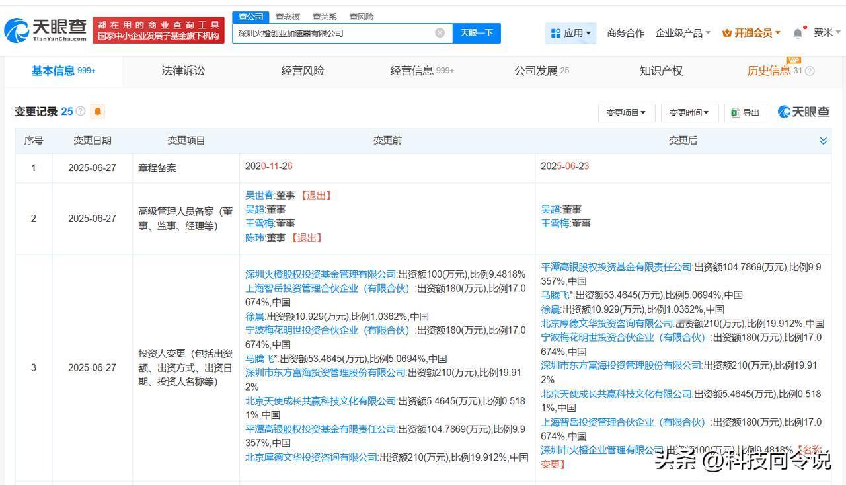Select the 查公司 search tab

click(x=250, y=17)
